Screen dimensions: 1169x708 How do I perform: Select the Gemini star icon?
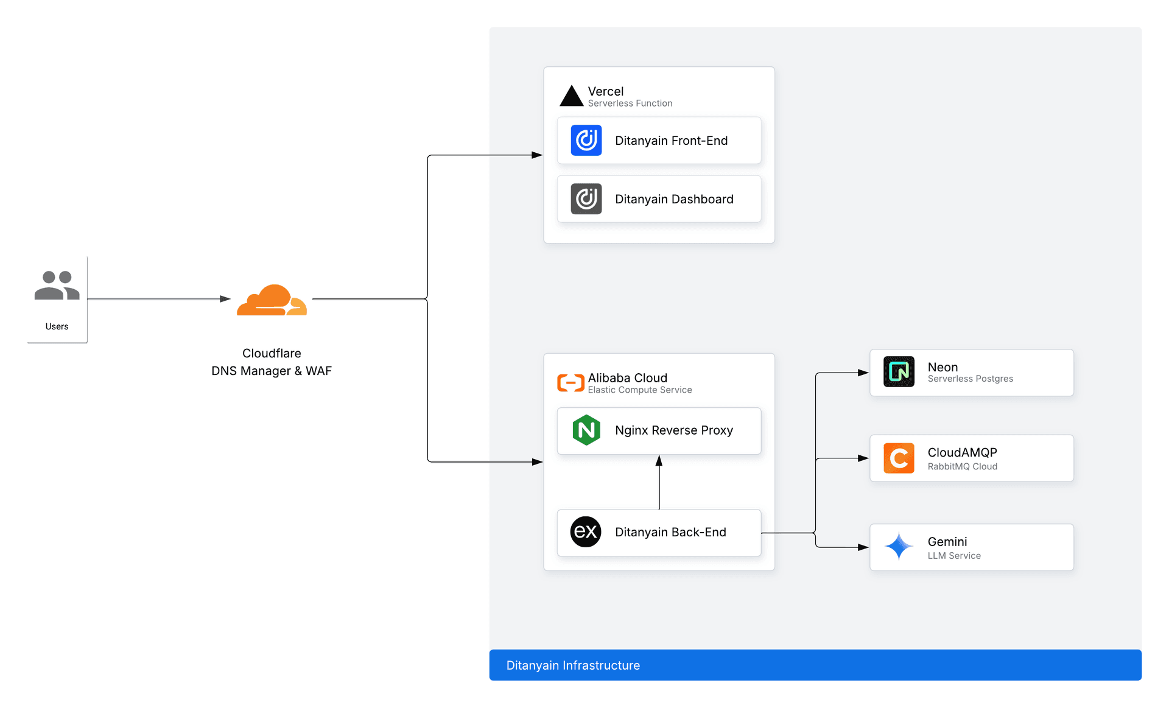(x=899, y=547)
